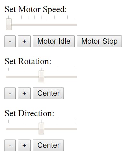Click the Direction track right of the handle

(61, 129)
